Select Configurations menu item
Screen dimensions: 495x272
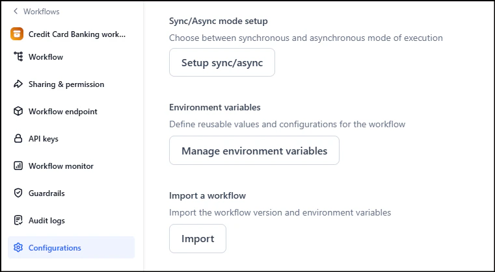pyautogui.click(x=71, y=248)
